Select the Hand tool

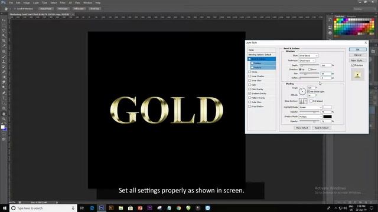pos(4,114)
